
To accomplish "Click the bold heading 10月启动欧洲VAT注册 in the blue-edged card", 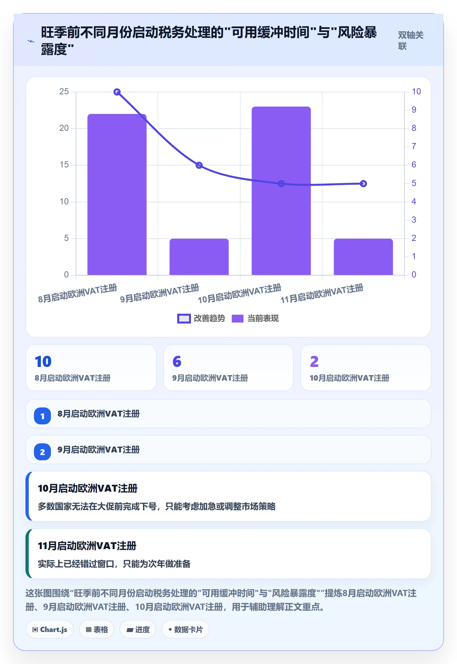I will coord(87,488).
